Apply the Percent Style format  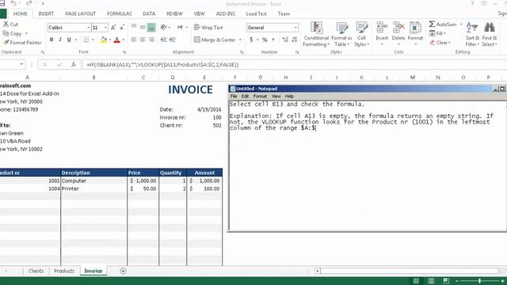265,40
